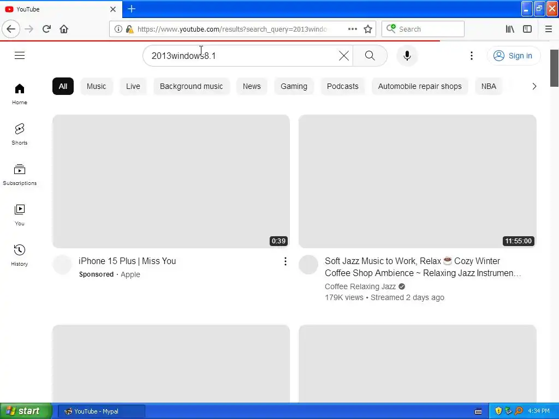Open a new tab with plus button

(132, 9)
